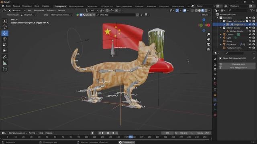Click the viewport zoom magnifier icon
This screenshot has width=257, height=144.
click(208, 34)
